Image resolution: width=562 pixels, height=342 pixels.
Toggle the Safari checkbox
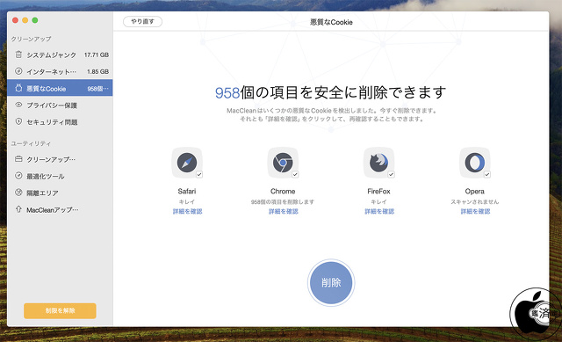click(x=199, y=174)
